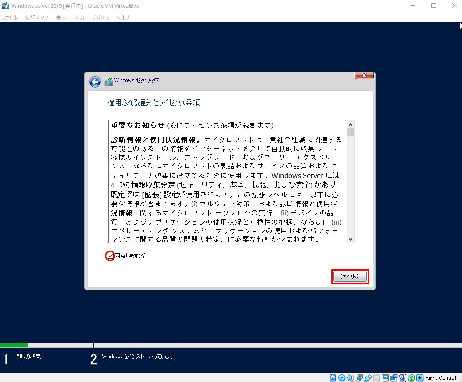Click the Windows Setup title icon

(x=109, y=81)
